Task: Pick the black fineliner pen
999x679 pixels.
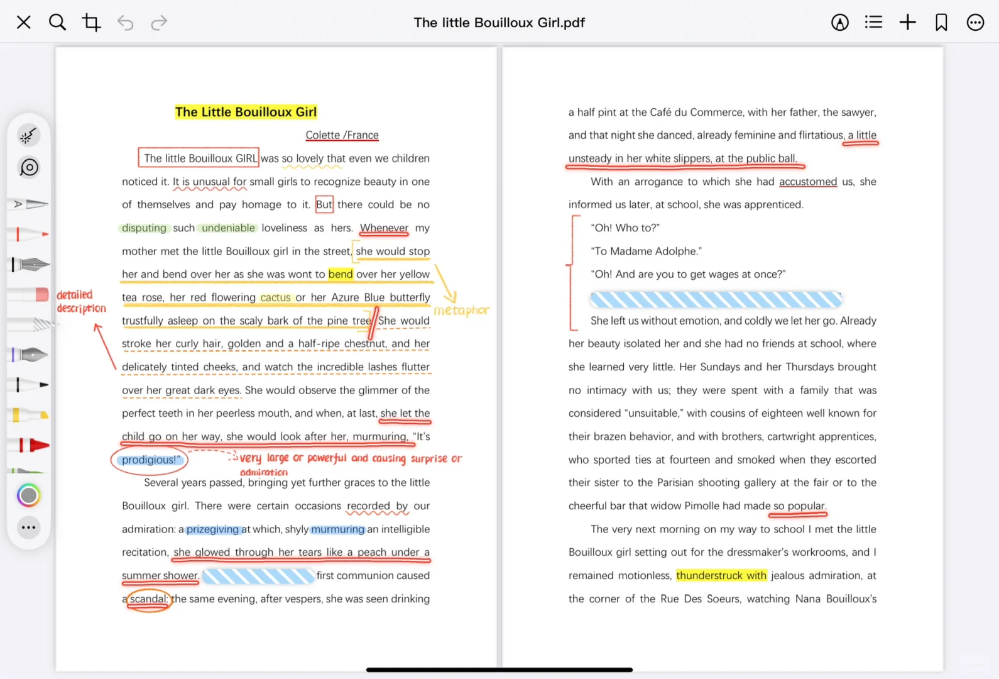Action: point(29,385)
